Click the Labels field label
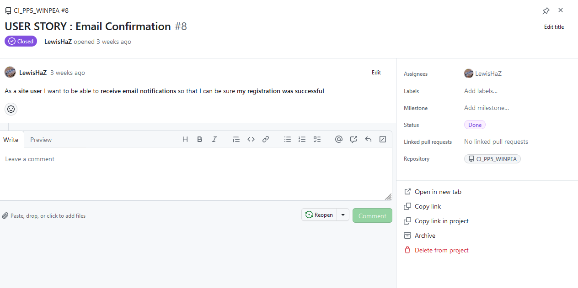The image size is (578, 288). click(x=412, y=91)
